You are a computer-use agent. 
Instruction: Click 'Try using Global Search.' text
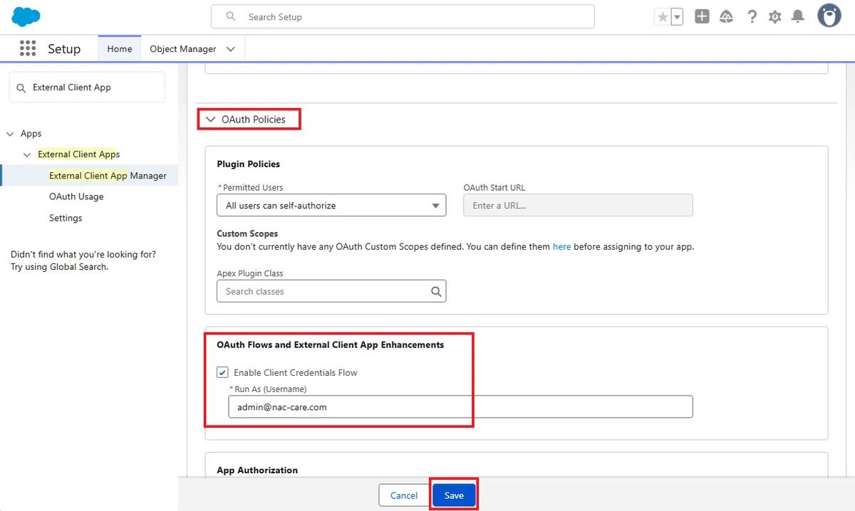tap(59, 267)
